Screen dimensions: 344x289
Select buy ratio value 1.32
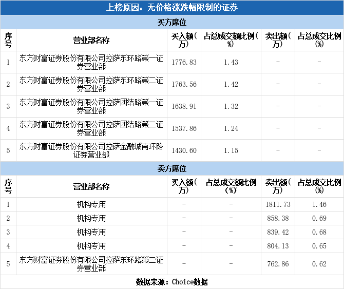[231, 106]
